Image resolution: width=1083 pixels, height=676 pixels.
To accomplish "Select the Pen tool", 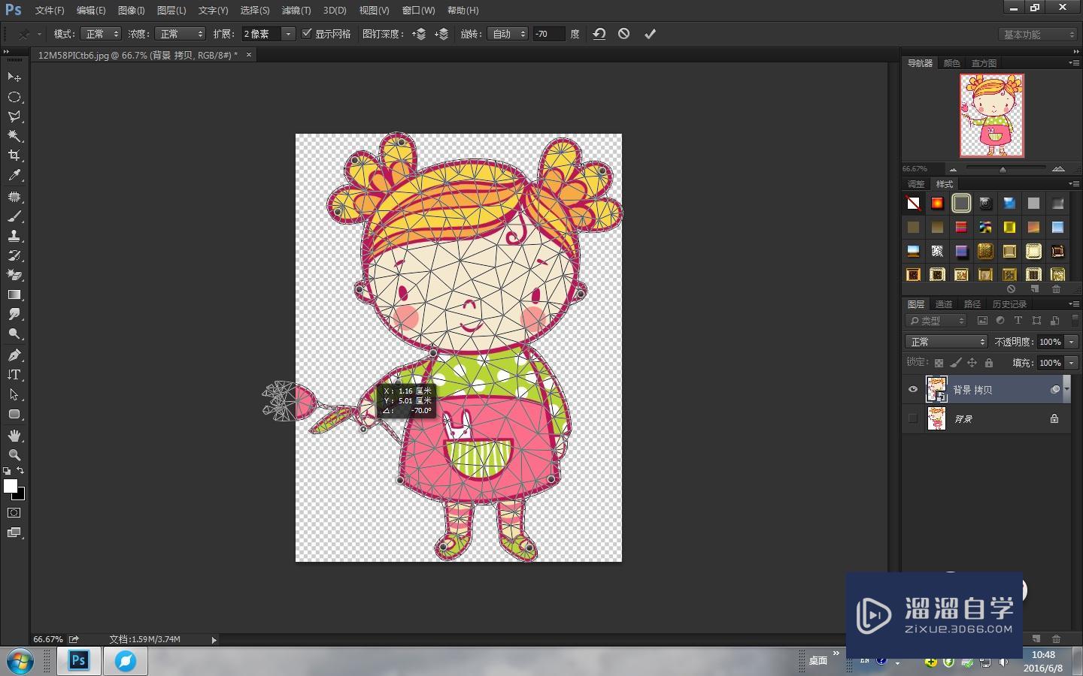I will click(14, 355).
